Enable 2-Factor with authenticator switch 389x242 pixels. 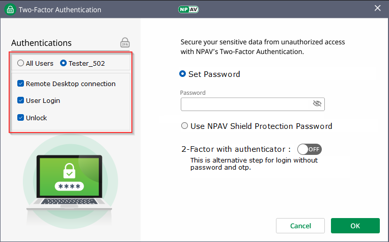[x=310, y=149]
